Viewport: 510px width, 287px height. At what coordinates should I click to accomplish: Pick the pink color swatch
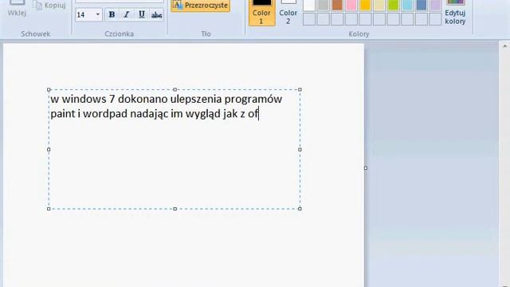point(351,6)
